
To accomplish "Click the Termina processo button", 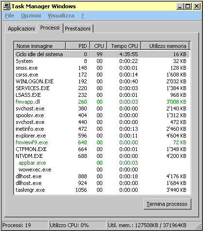I will point(167,204).
